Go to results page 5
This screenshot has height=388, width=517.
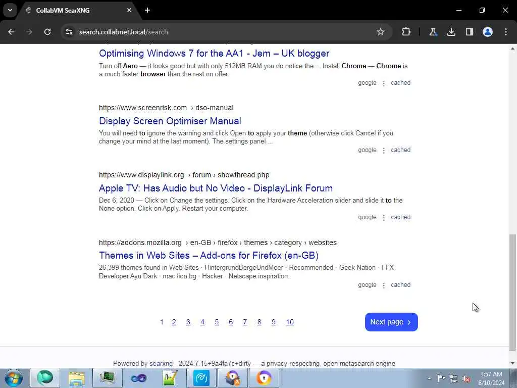[216, 322]
